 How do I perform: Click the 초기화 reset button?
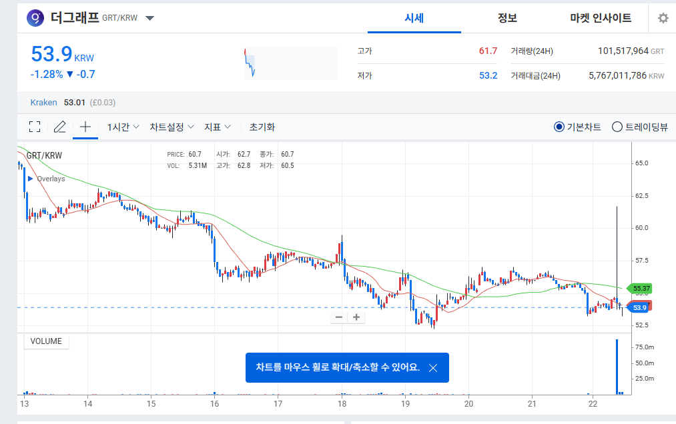pyautogui.click(x=262, y=127)
